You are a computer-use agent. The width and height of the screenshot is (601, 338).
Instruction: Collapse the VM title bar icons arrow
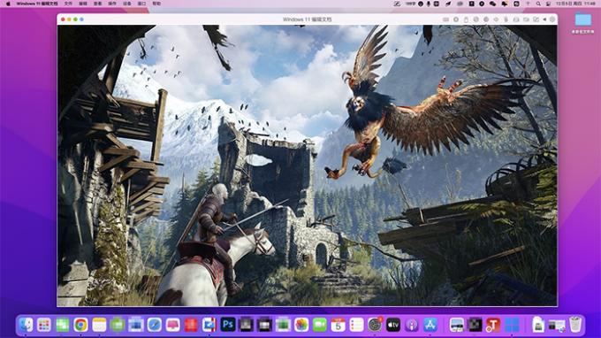[x=544, y=19]
